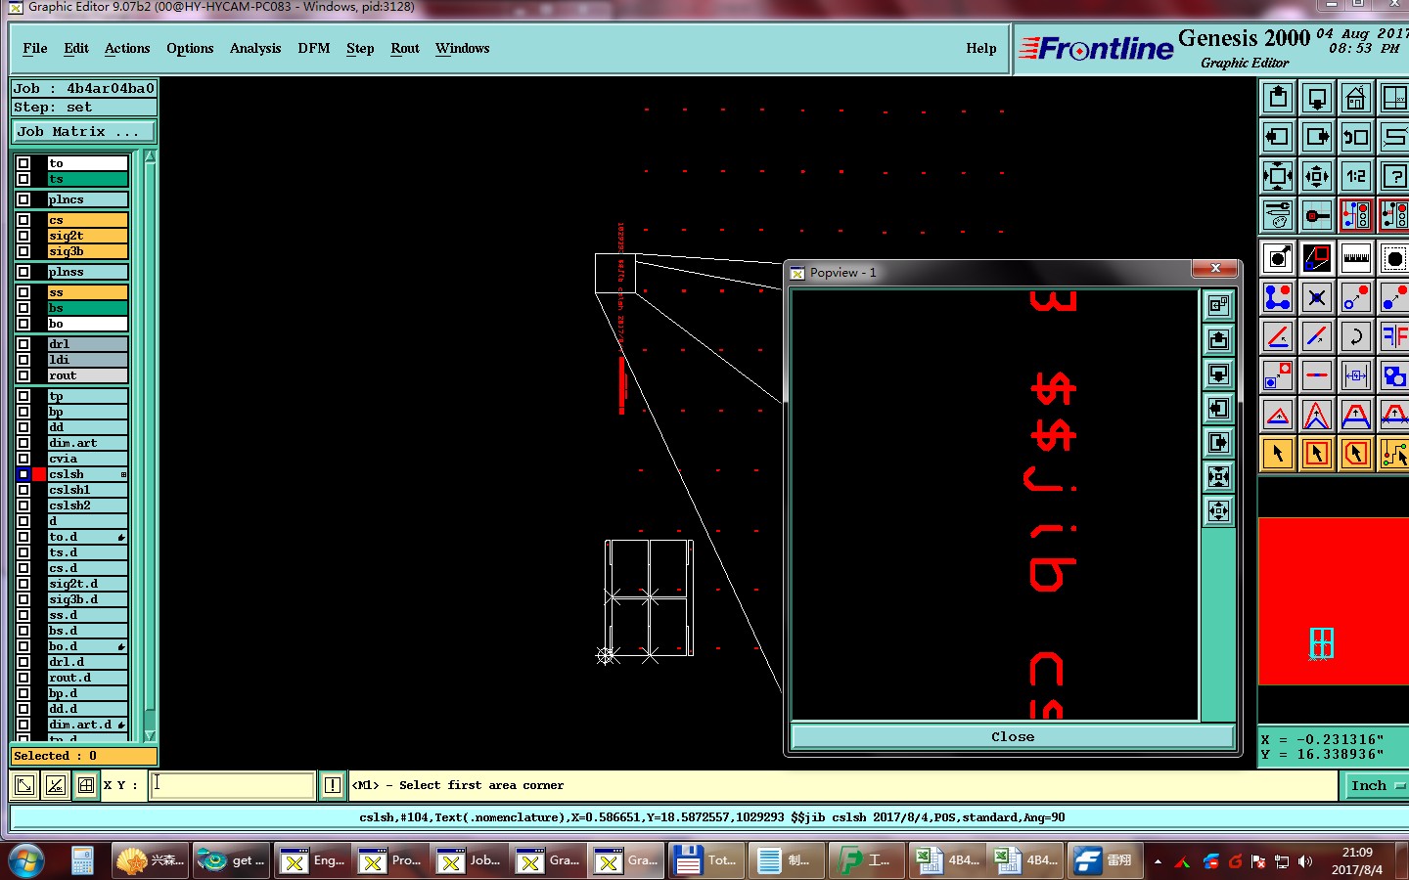The width and height of the screenshot is (1409, 880).
Task: Open the Job Matrix ... panel
Action: [x=83, y=131]
